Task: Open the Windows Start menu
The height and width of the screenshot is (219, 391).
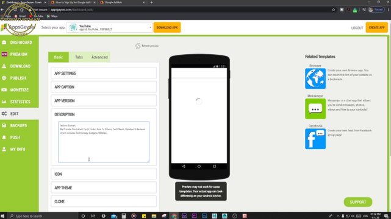Action: point(2,216)
